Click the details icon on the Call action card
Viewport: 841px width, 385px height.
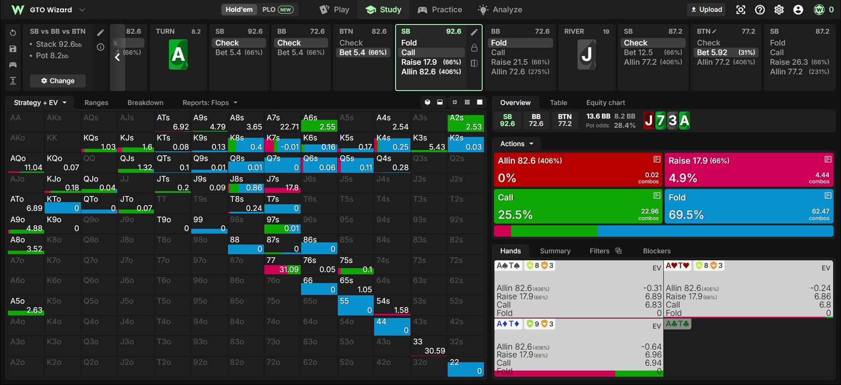657,196
